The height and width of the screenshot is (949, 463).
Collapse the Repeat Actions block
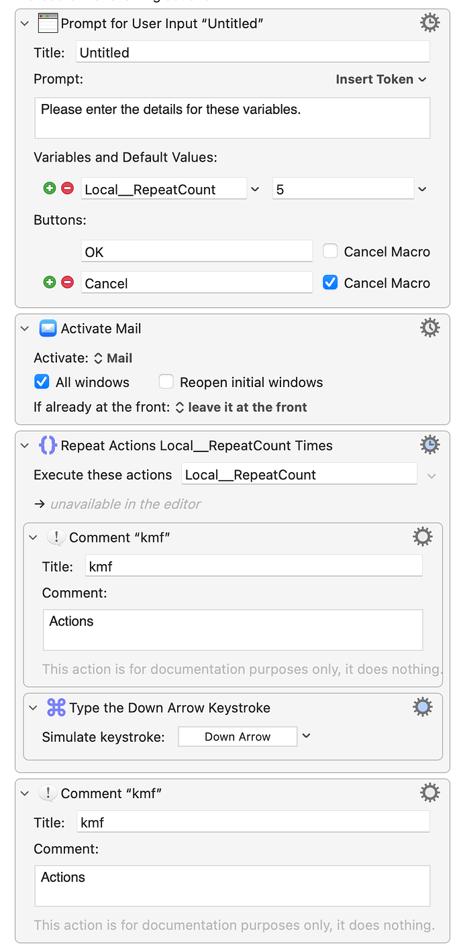[25, 445]
